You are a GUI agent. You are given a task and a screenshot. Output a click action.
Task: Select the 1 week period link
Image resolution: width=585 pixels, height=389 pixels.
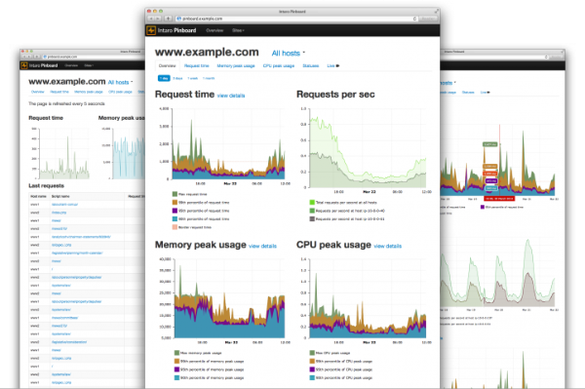pos(192,78)
